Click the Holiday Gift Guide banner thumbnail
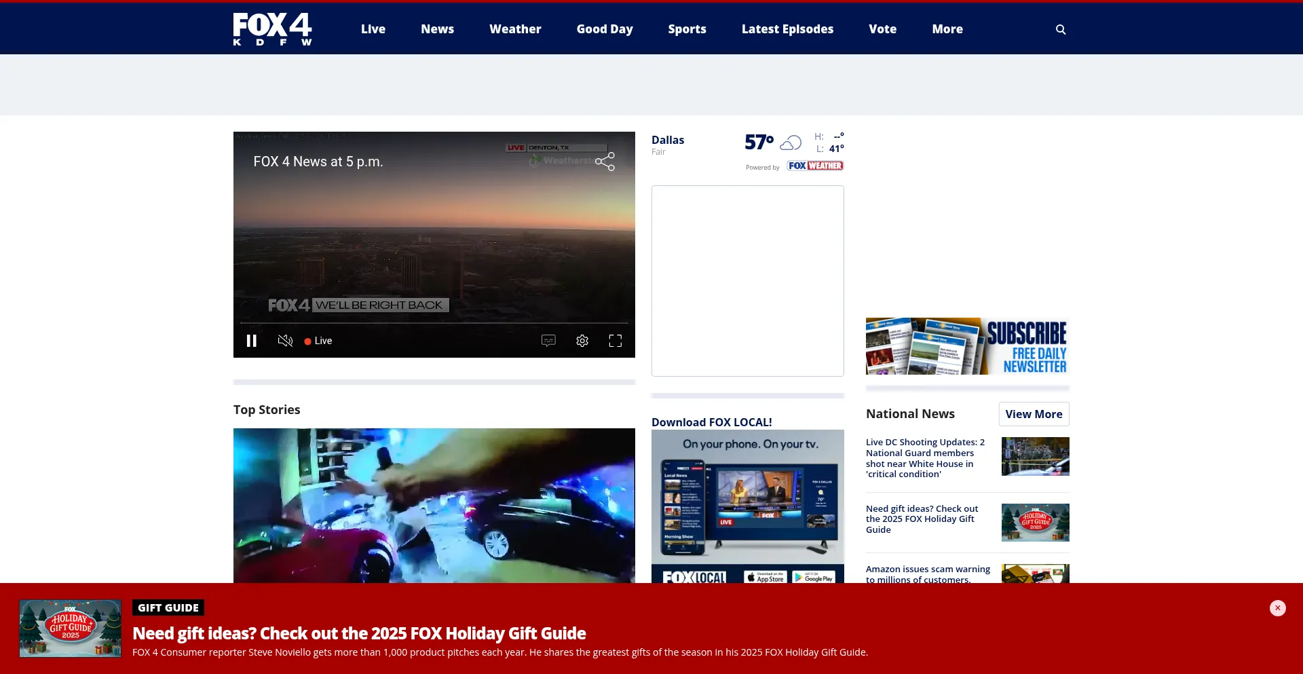The width and height of the screenshot is (1303, 674). [x=71, y=628]
